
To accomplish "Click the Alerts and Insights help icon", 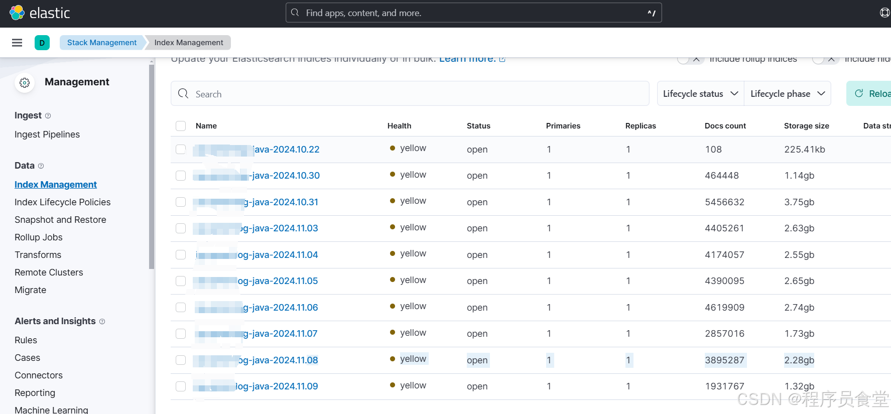I will pos(102,322).
